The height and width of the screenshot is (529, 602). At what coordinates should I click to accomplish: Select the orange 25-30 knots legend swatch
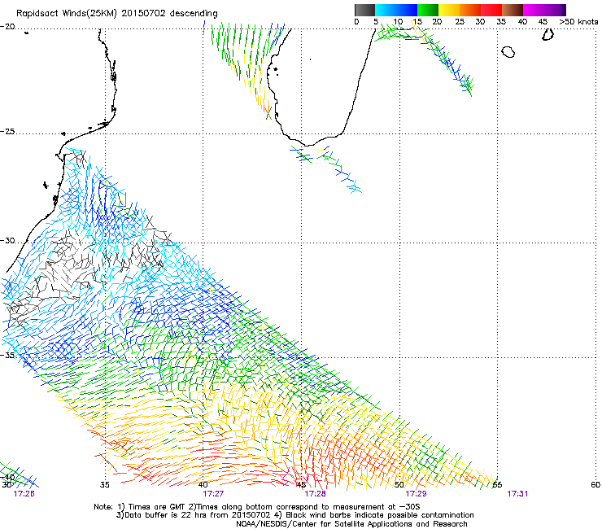point(470,10)
